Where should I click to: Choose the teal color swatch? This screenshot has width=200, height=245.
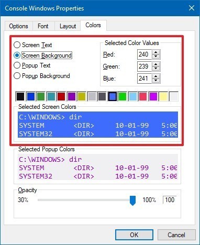51,96
